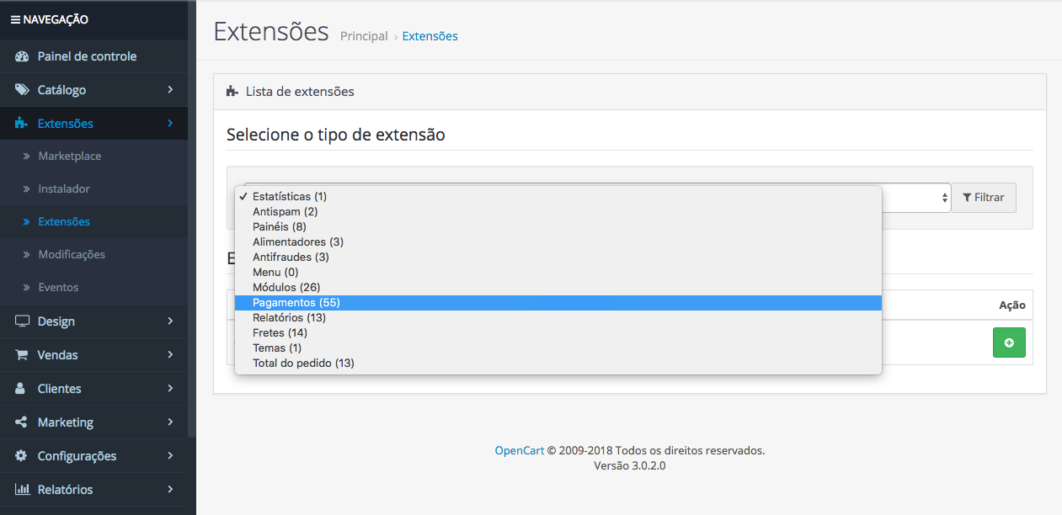Expand the Relatórios sidebar chevron
Screen dimensions: 1062x515
pyautogui.click(x=170, y=490)
